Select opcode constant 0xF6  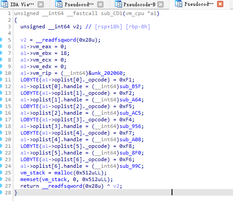[126, 159]
